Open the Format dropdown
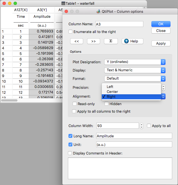This screenshot has height=185, width=178. coord(135,78)
